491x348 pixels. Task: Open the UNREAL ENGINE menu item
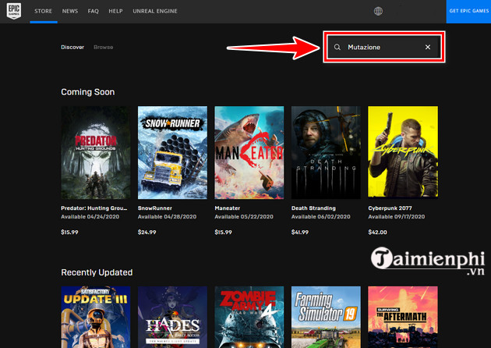pos(155,11)
